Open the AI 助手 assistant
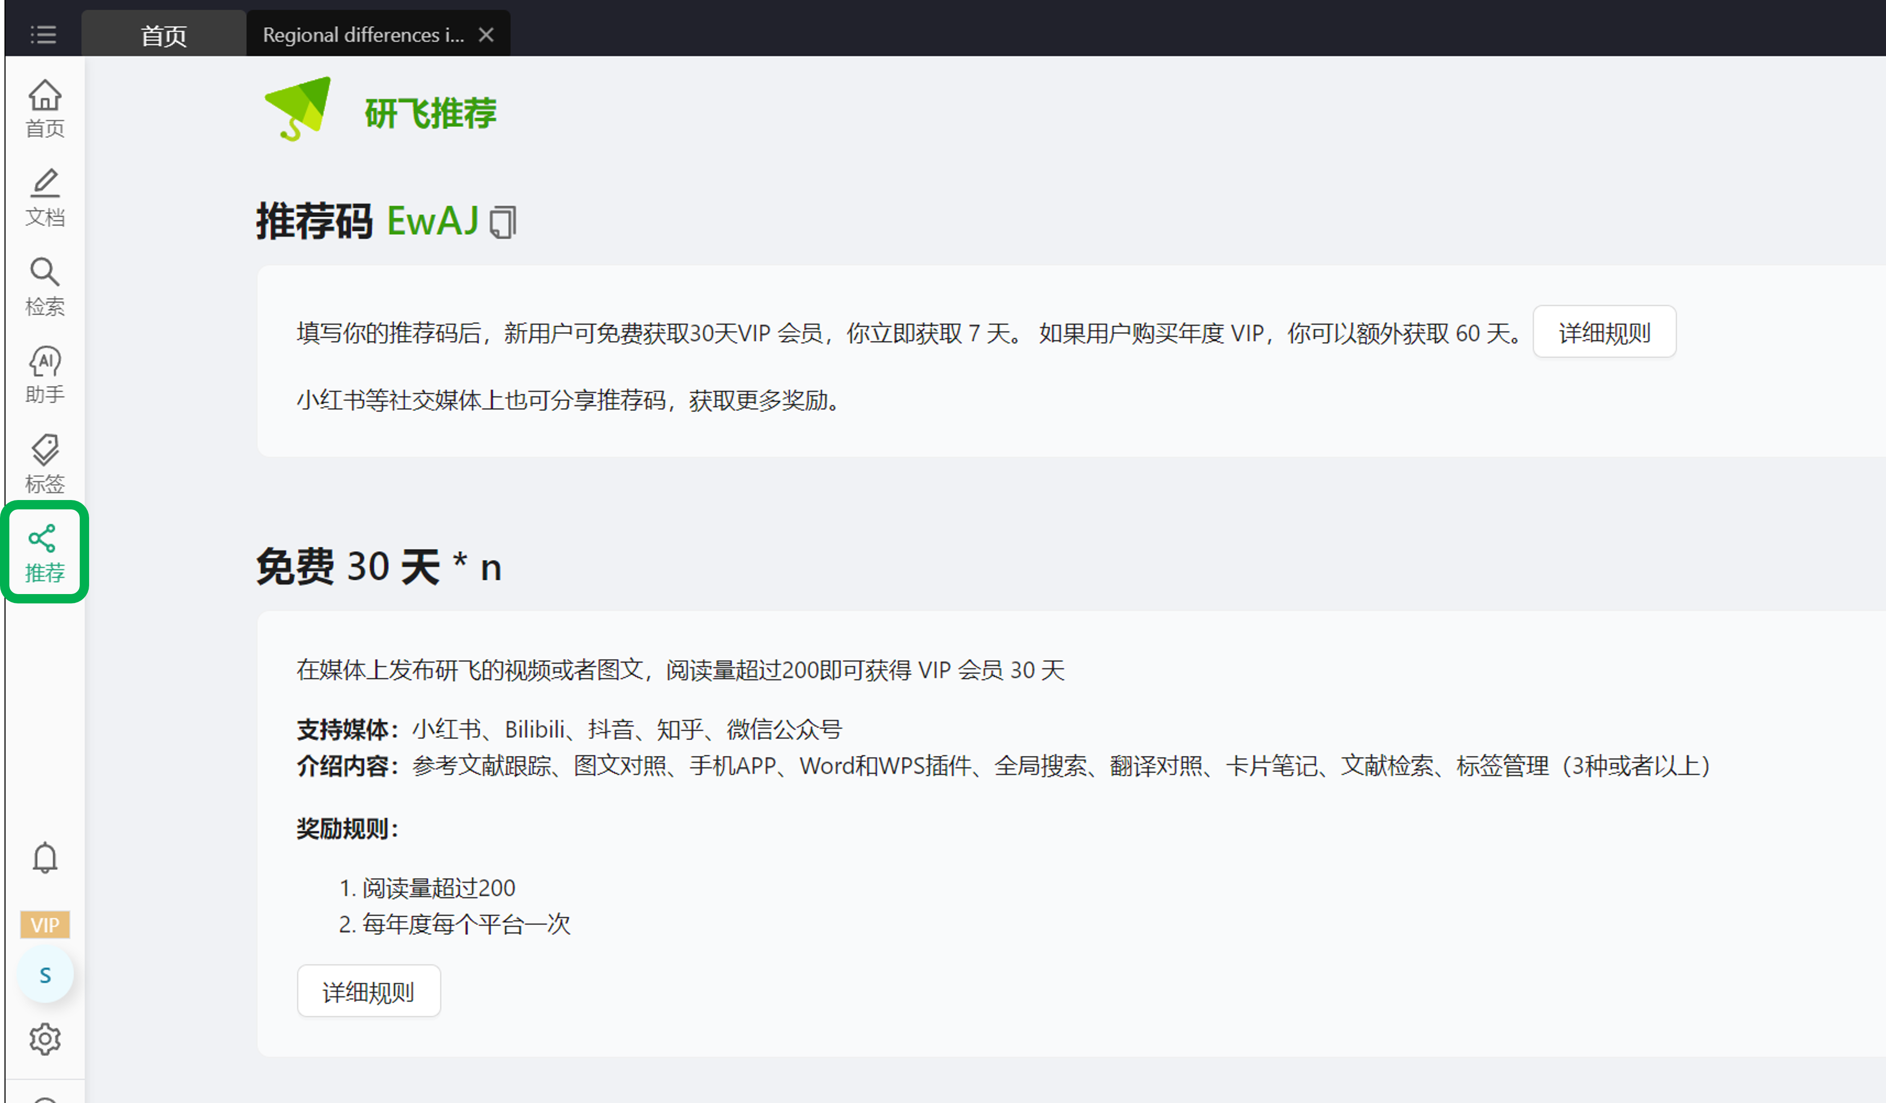This screenshot has width=1886, height=1103. click(45, 374)
